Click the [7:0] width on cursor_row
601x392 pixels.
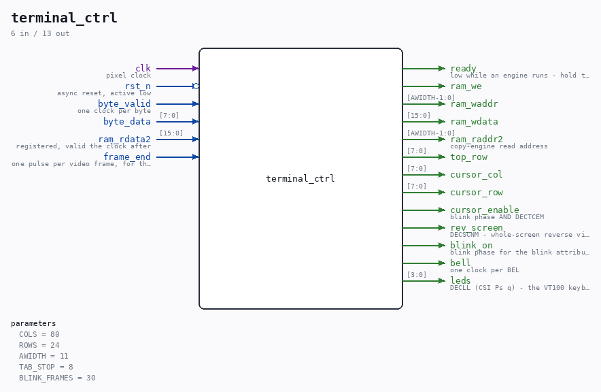click(417, 186)
